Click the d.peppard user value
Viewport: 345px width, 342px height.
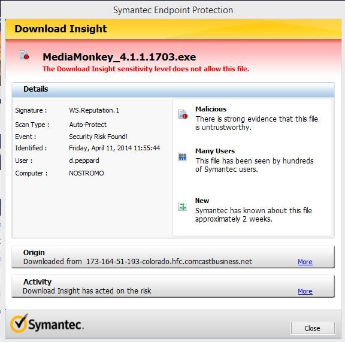pyautogui.click(x=84, y=161)
